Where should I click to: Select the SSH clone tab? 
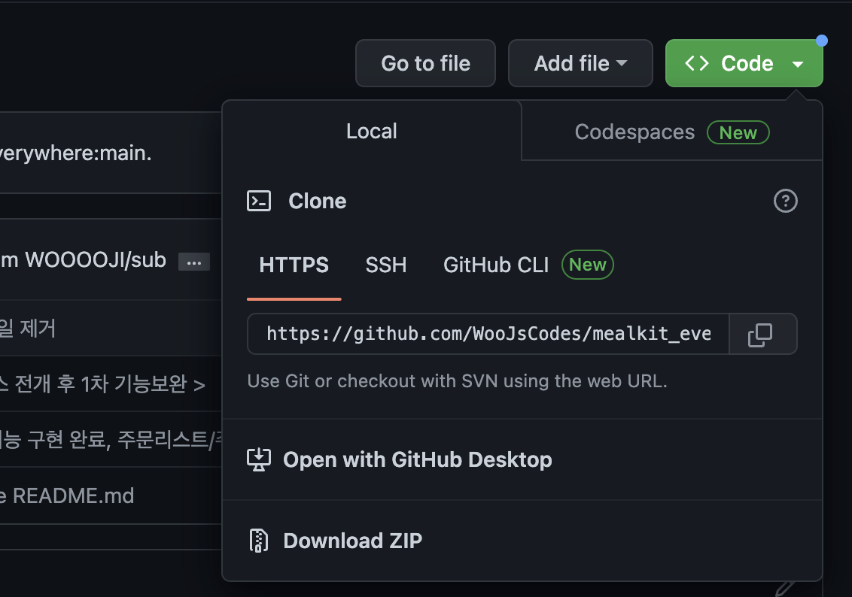(386, 265)
